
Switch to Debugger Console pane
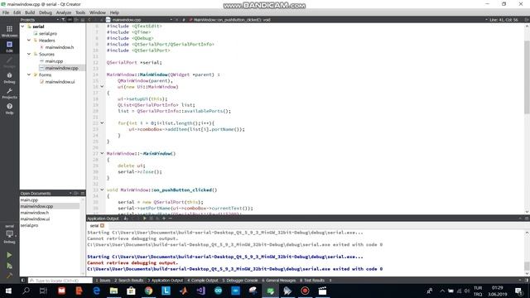click(x=240, y=280)
